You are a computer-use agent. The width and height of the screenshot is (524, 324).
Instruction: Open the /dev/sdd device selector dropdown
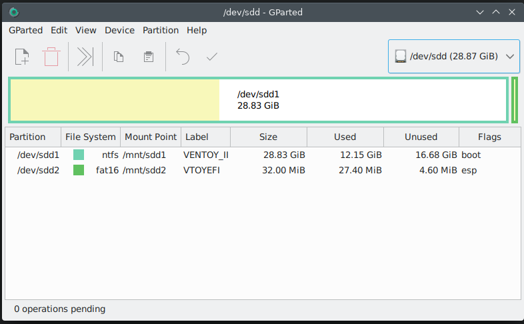click(x=453, y=57)
